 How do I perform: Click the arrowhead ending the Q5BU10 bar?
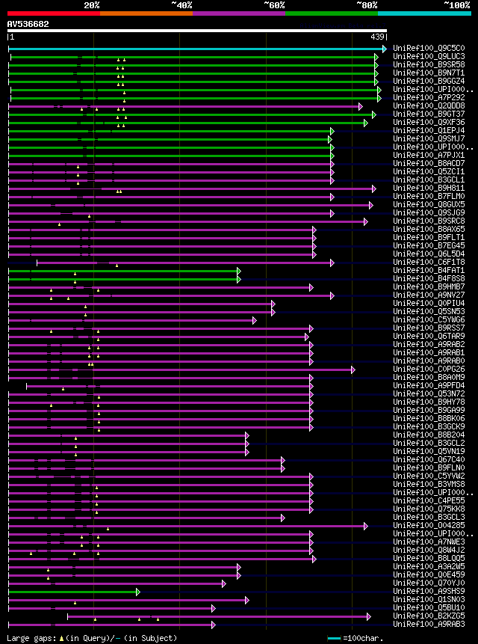(x=213, y=608)
